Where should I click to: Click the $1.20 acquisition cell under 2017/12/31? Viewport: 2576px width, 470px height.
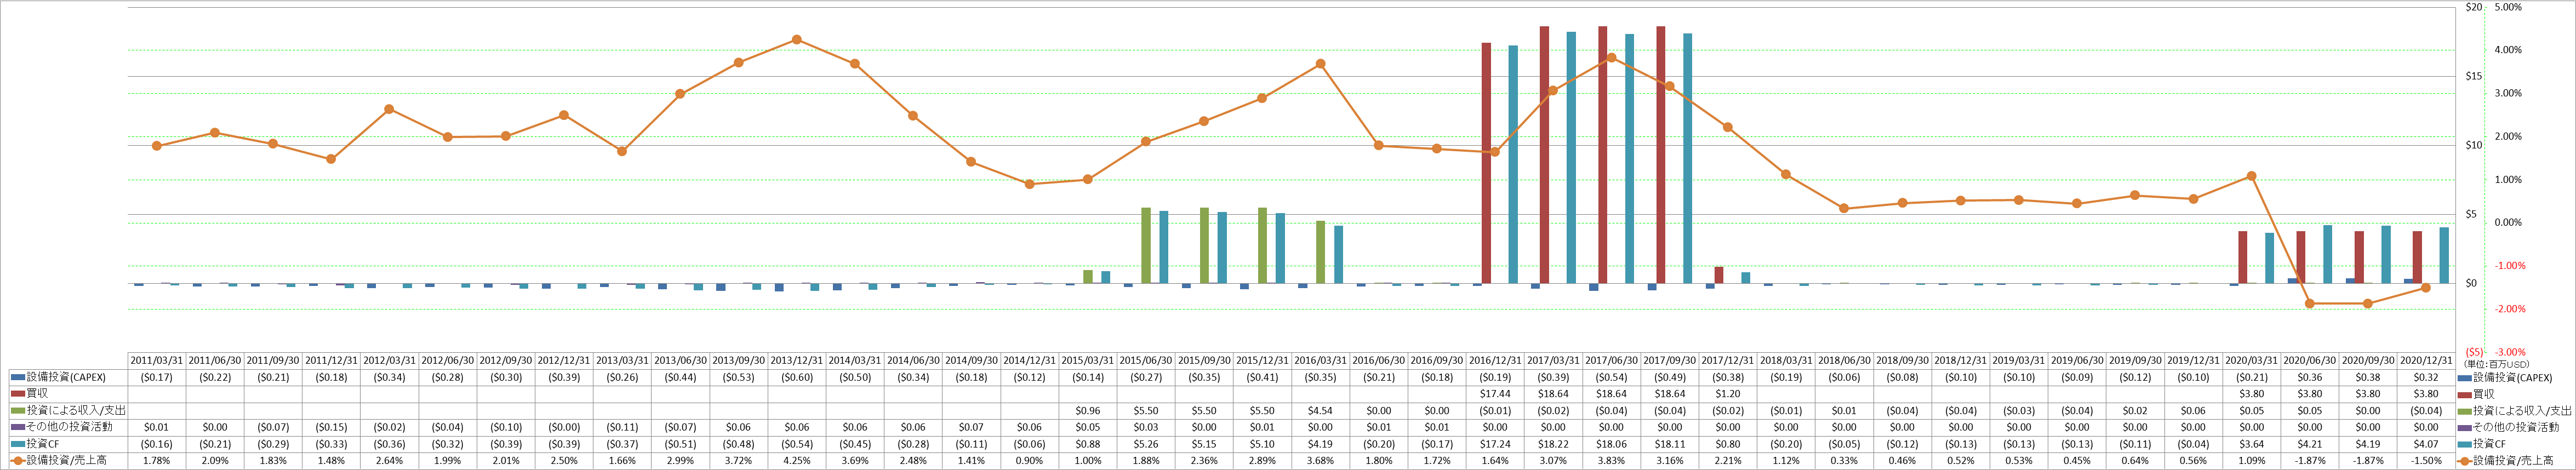click(1728, 394)
